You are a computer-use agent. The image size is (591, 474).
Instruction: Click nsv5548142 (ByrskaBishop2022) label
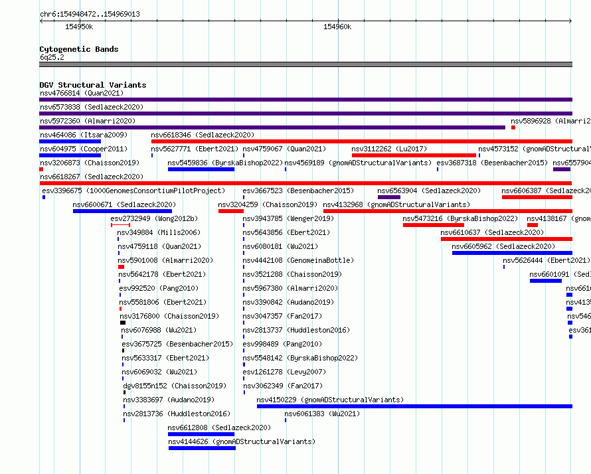(300, 358)
